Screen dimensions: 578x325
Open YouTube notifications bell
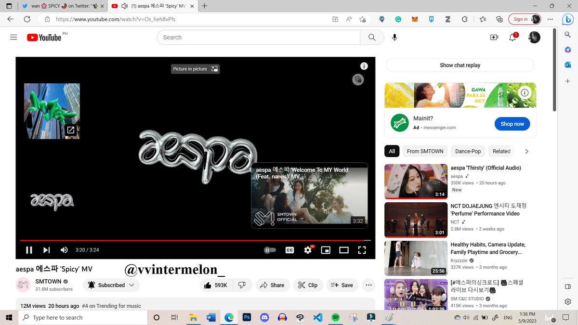tap(512, 37)
